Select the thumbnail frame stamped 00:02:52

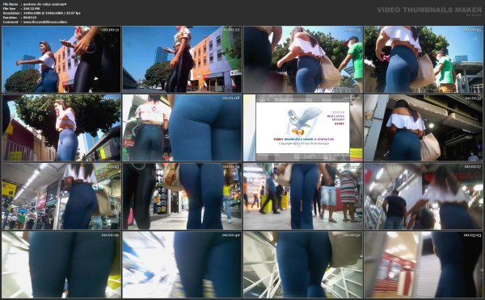[x=303, y=265]
